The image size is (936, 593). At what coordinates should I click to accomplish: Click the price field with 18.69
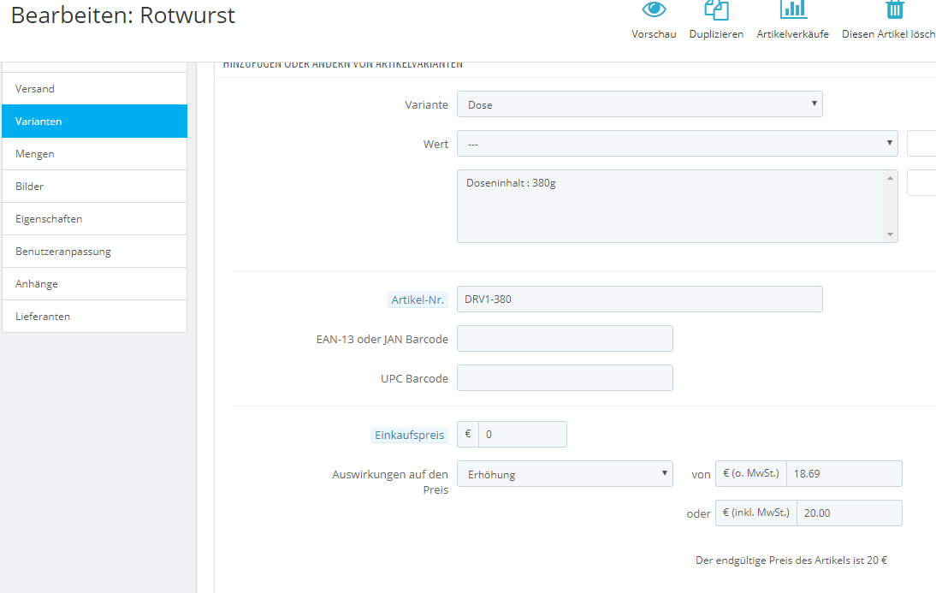pos(844,473)
